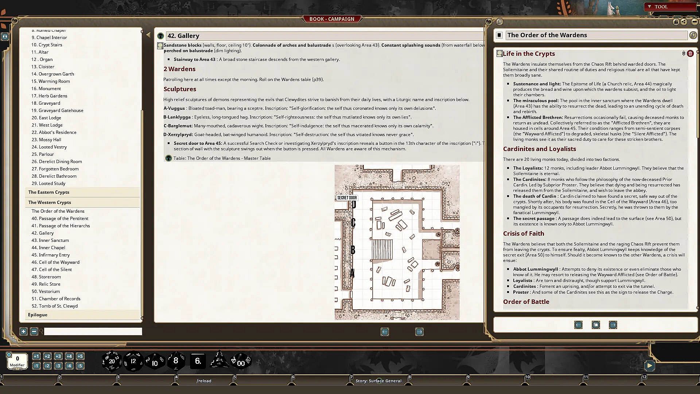Image resolution: width=700 pixels, height=394 pixels.
Task: Select the d8 die
Action: tap(176, 361)
